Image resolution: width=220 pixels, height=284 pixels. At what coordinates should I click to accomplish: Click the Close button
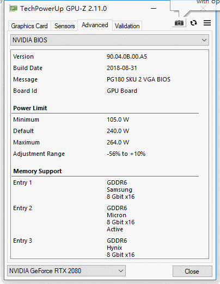click(192, 271)
